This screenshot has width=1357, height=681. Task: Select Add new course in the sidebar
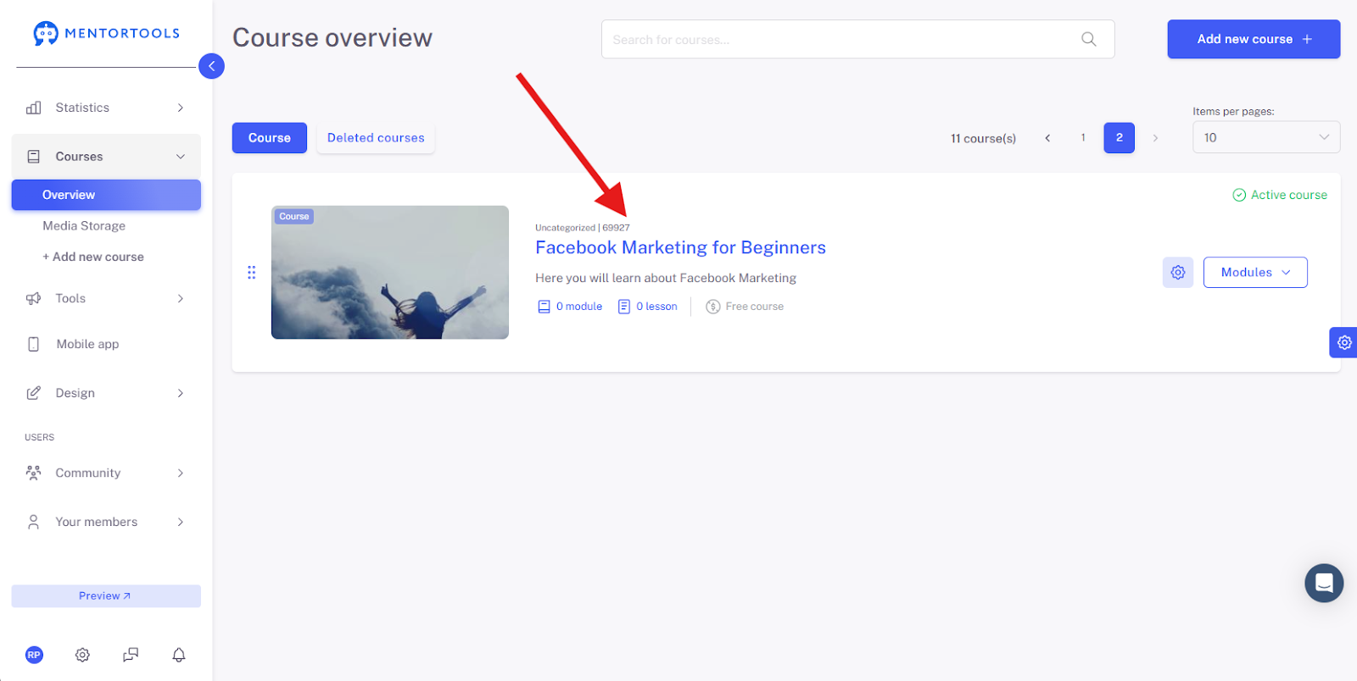(93, 257)
